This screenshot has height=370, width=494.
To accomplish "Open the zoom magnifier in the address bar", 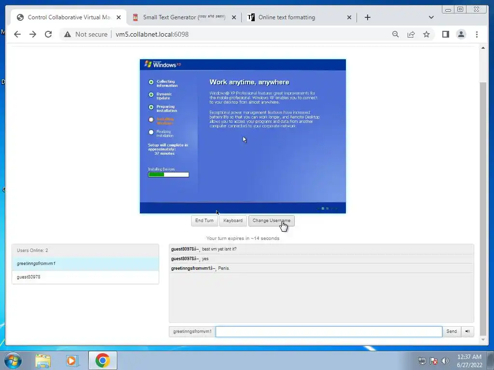I will pyautogui.click(x=396, y=34).
